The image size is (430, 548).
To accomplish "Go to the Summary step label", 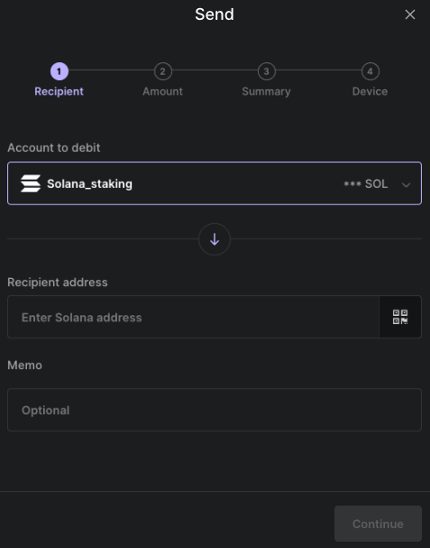I will coord(266,91).
